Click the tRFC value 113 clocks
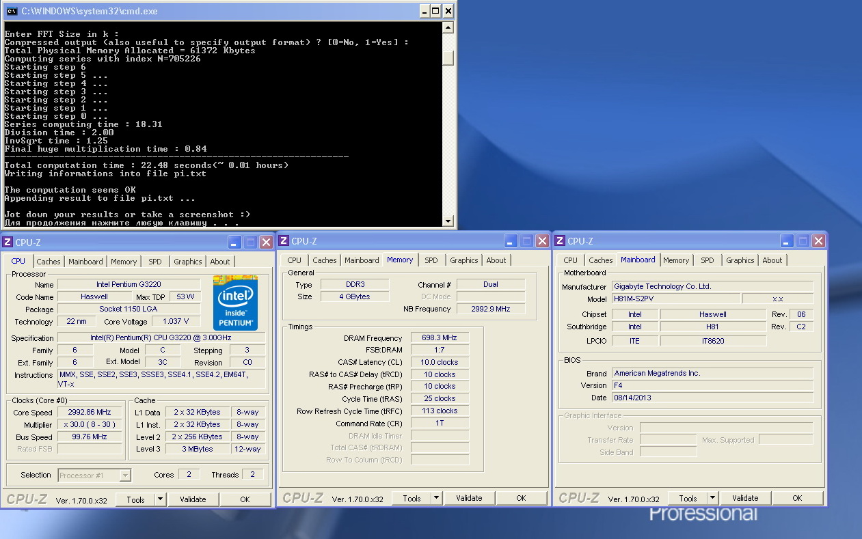 coord(440,411)
